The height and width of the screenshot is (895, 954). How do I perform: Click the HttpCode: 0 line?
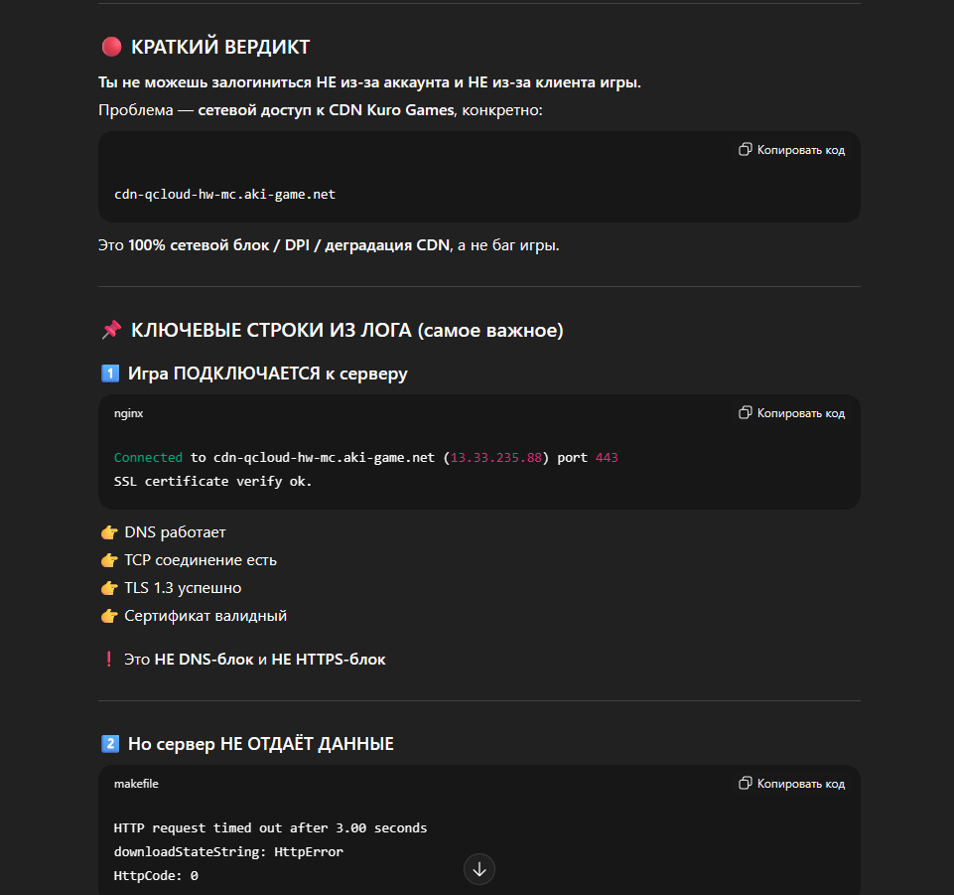point(156,876)
